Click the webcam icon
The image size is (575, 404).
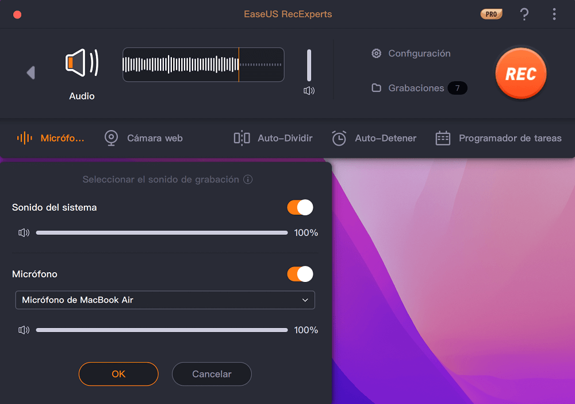coord(111,138)
